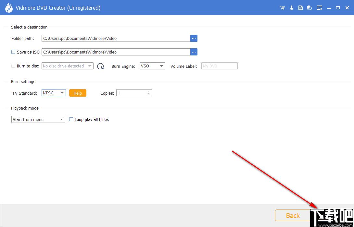Click the Folder path text field
The height and width of the screenshot is (227, 354).
116,38
